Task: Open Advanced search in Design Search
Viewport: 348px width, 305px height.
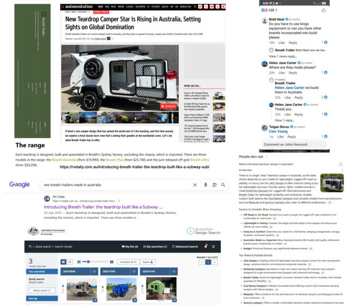Action: pyautogui.click(x=185, y=247)
